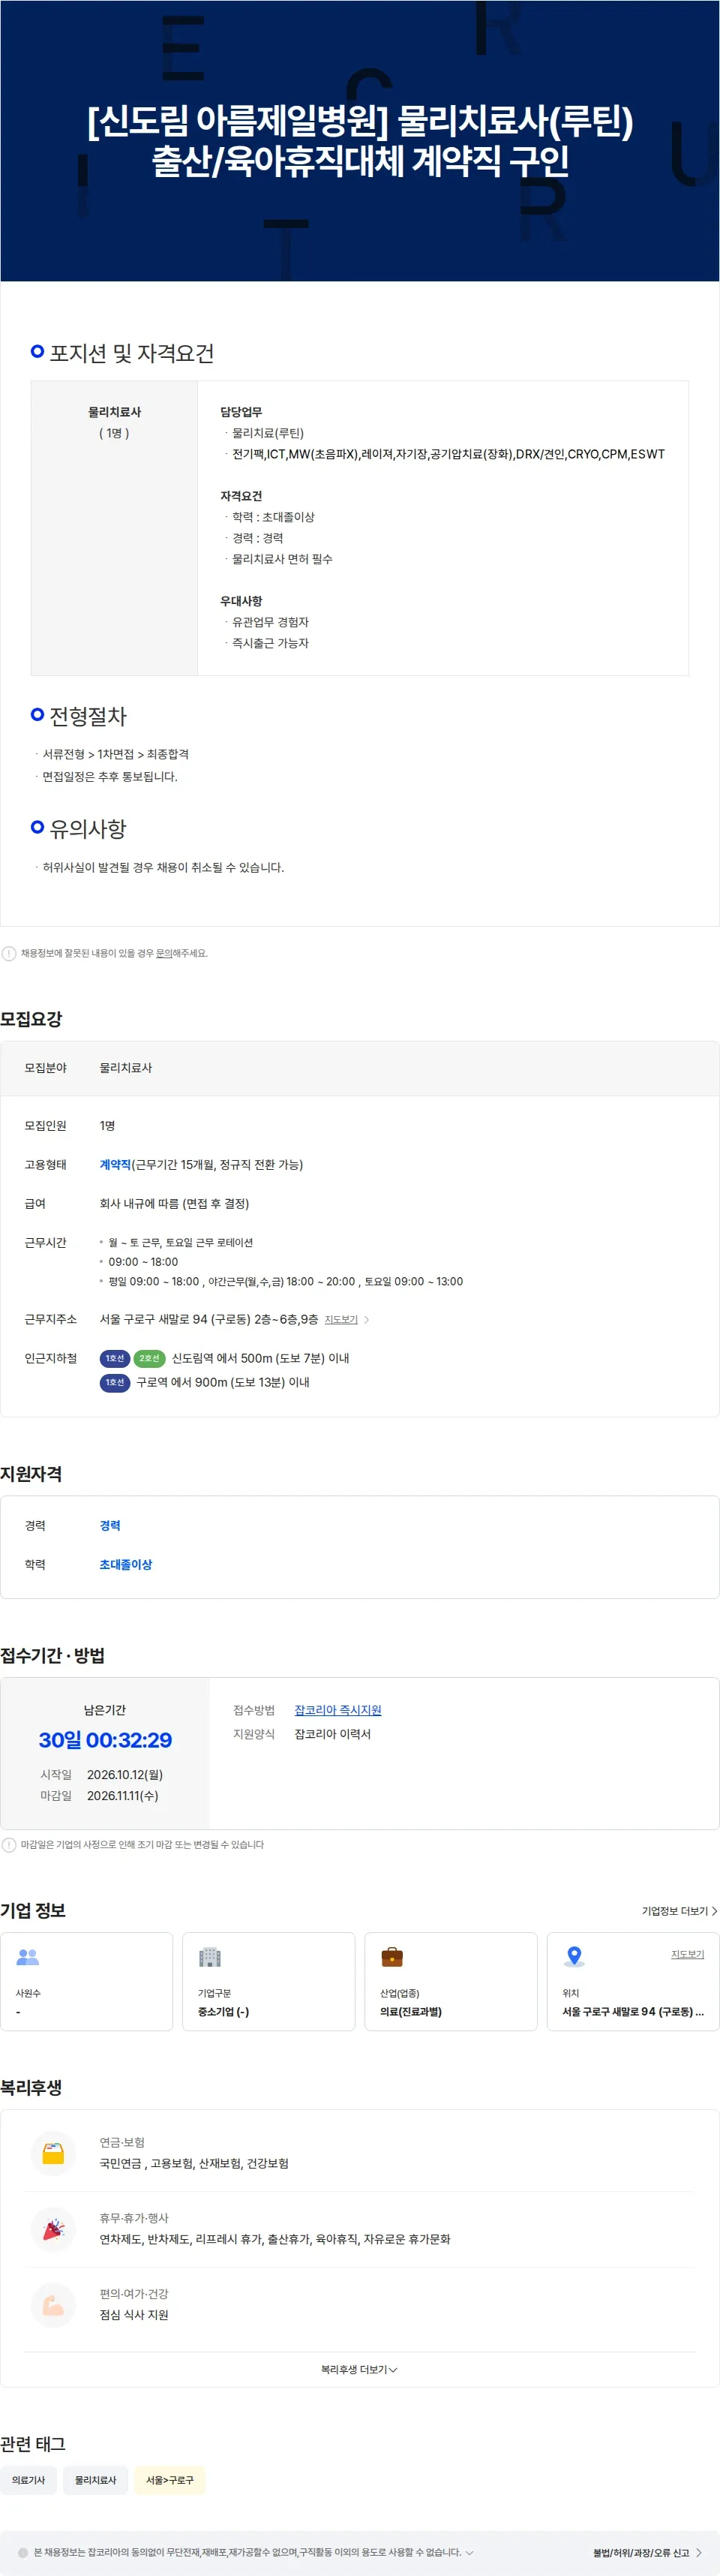The height and width of the screenshot is (2576, 720).
Task: Click 잡코리아 이력서 application form text
Action: pyautogui.click(x=332, y=1733)
